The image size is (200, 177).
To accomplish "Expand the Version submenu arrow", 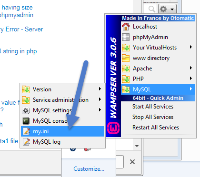I will tap(100, 89).
